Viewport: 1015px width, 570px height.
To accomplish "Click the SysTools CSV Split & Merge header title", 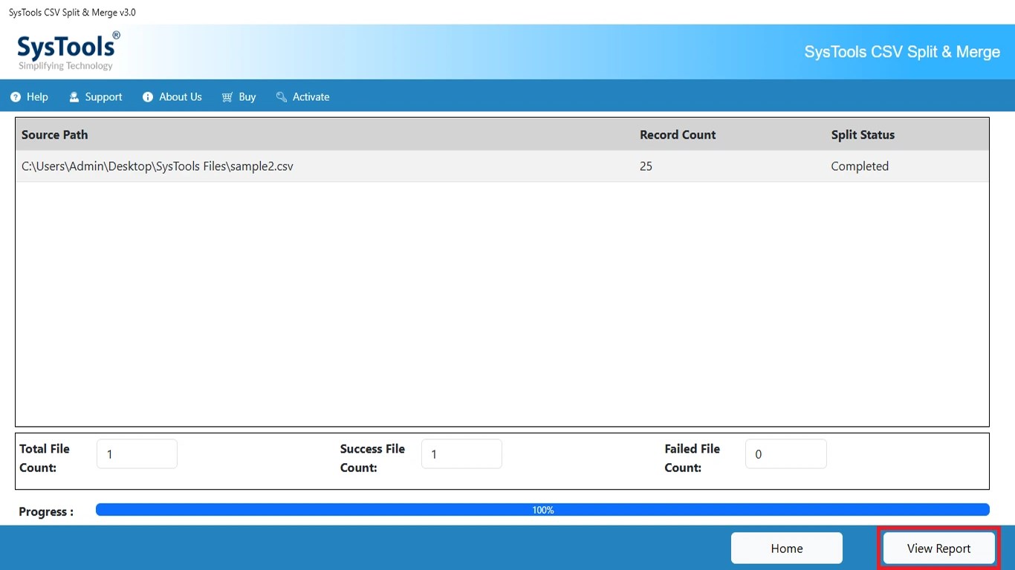I will pyautogui.click(x=902, y=52).
